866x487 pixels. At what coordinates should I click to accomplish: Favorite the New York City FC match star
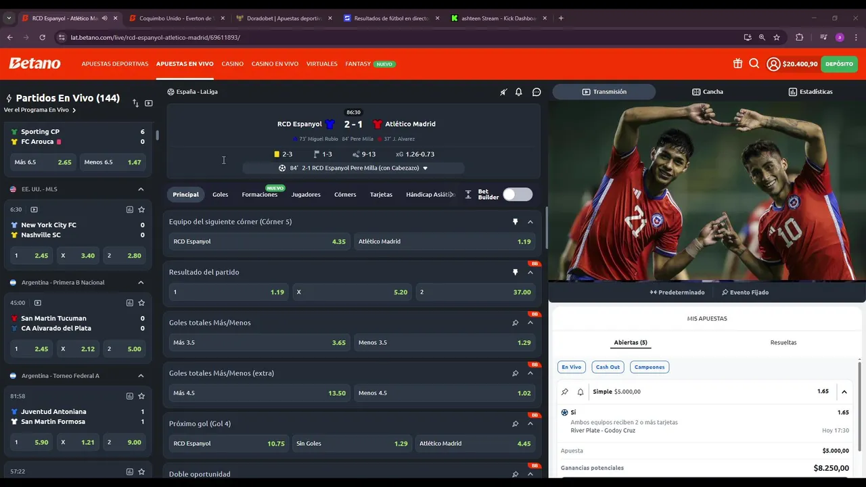(x=141, y=210)
